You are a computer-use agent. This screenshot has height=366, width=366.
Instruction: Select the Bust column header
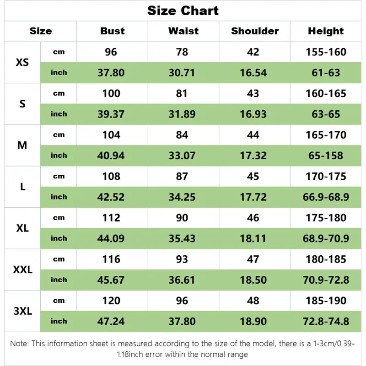coord(112,31)
